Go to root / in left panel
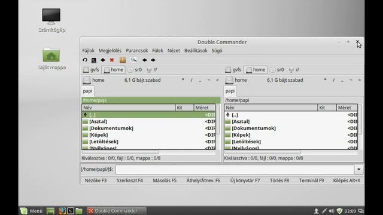383x215 pixels. pyautogui.click(x=191, y=80)
